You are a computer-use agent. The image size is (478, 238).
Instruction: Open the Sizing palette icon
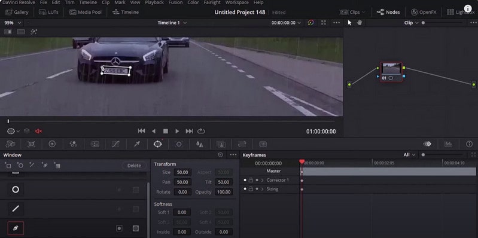click(x=242, y=144)
